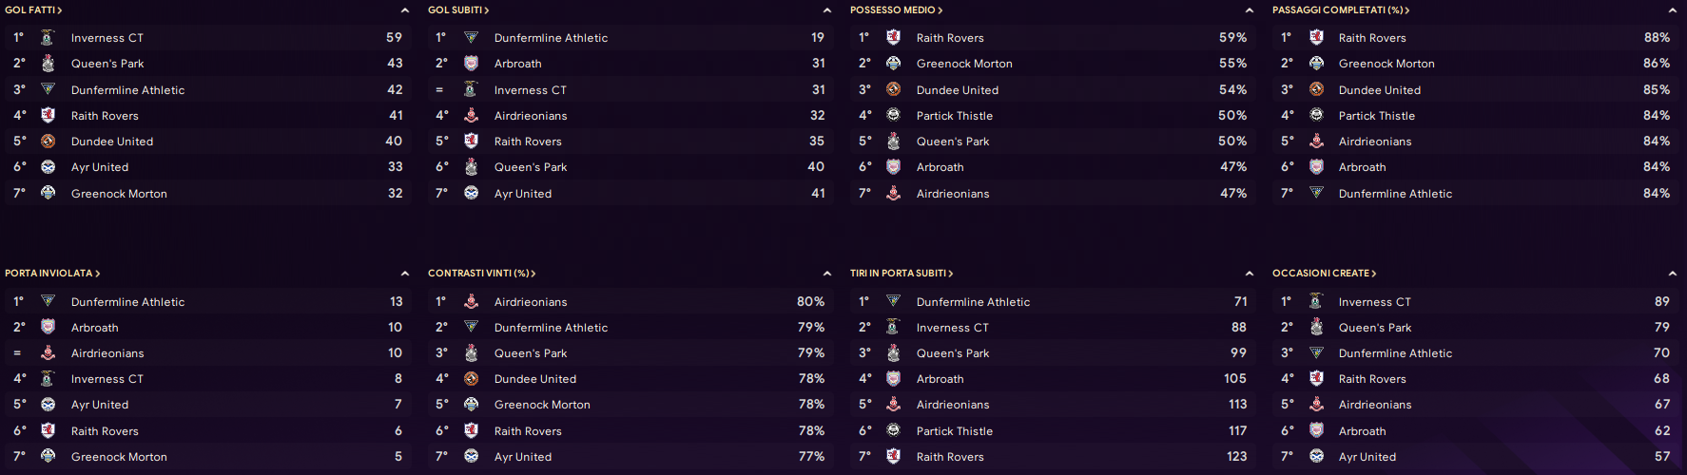1687x475 pixels.
Task: Click Dundee United badge in Possesso Medio
Action: point(893,89)
